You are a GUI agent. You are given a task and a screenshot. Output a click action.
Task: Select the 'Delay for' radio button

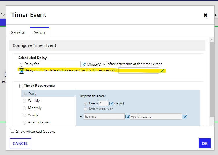(21, 64)
